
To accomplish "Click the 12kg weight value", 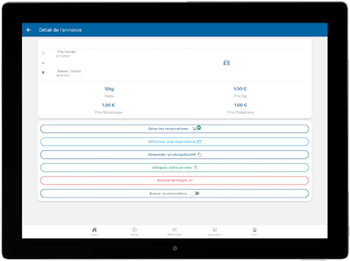I will tap(109, 89).
